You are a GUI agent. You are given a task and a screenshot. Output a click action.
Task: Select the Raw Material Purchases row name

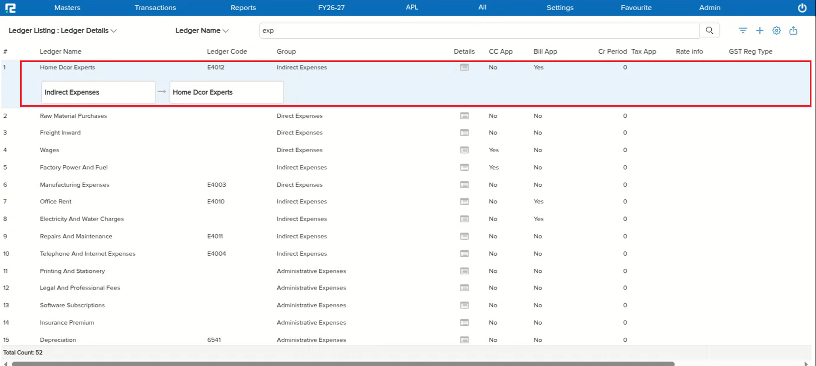(x=73, y=116)
